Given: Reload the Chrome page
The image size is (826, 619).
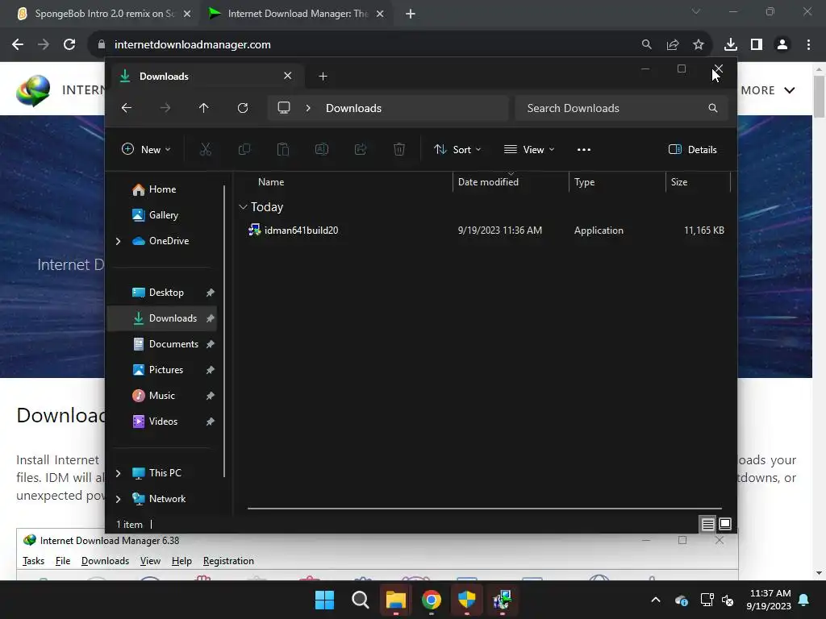Looking at the screenshot, I should point(69,45).
